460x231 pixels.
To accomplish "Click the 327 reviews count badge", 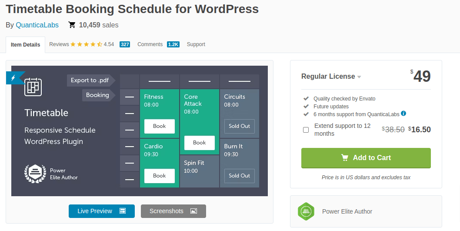I will [x=125, y=44].
